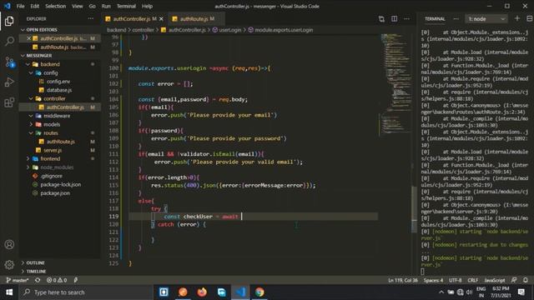Close authController.js in Open Editors list
The image size is (534, 300).
pos(29,38)
